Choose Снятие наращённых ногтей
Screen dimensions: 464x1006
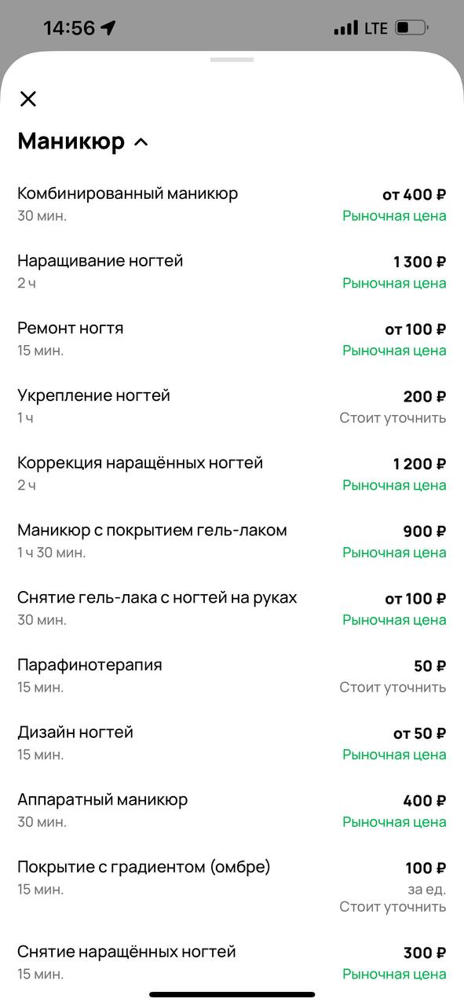coord(232,963)
